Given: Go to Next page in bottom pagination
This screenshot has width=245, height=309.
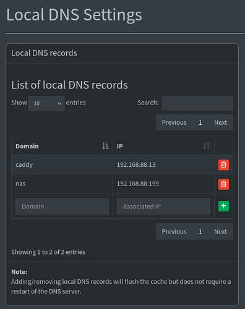Looking at the screenshot, I should click(x=220, y=232).
